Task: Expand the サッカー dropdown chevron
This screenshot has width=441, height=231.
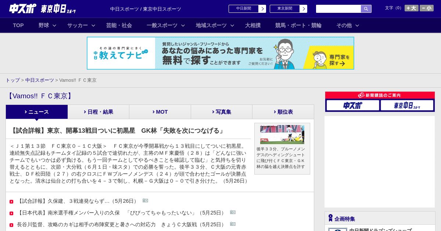Action: point(93,25)
